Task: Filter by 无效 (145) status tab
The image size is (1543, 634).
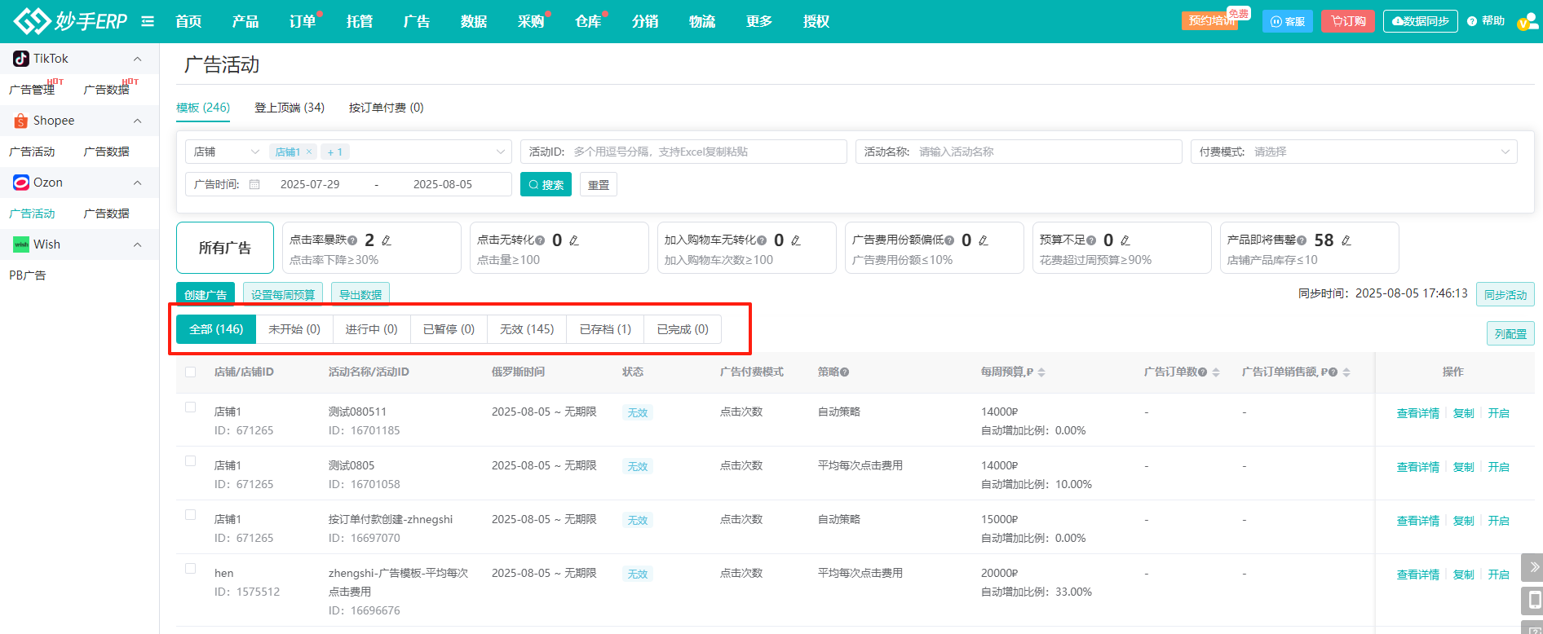Action: click(526, 329)
